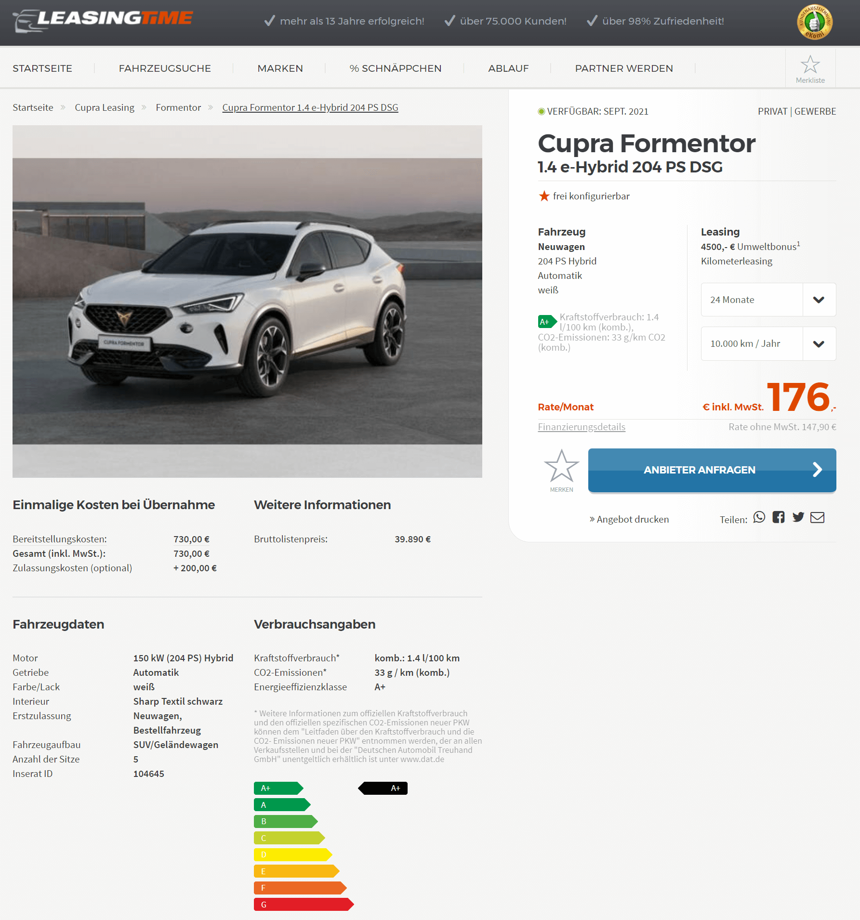The image size is (860, 920).
Task: Expand mileage list via its chevron arrow
Action: tap(819, 344)
